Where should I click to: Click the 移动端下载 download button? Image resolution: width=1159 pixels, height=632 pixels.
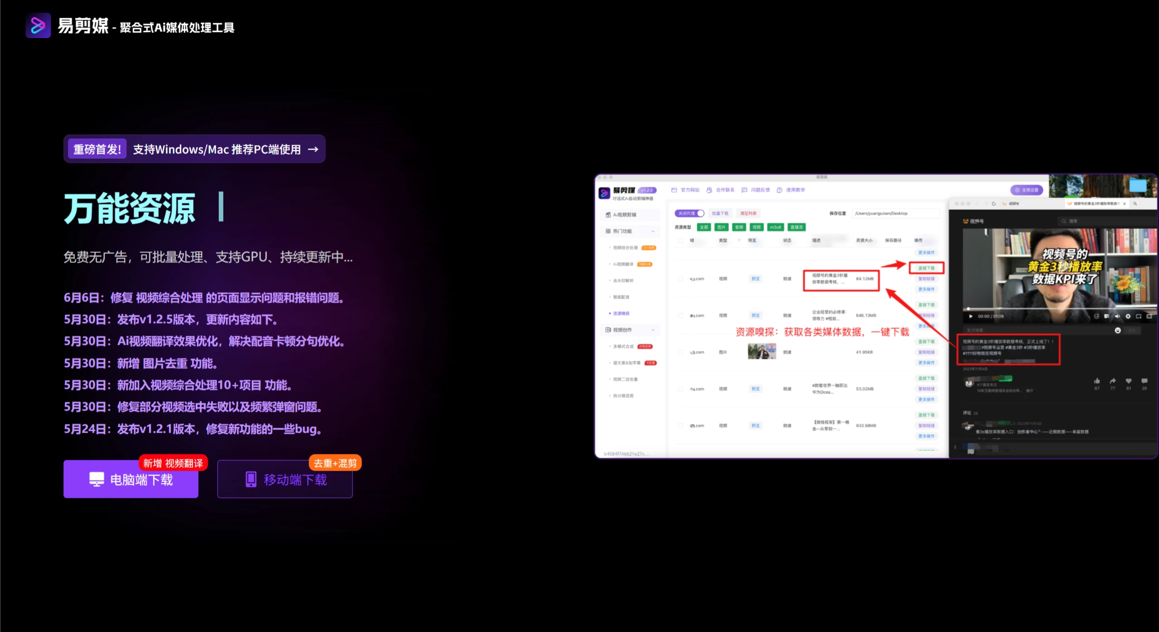tap(285, 479)
